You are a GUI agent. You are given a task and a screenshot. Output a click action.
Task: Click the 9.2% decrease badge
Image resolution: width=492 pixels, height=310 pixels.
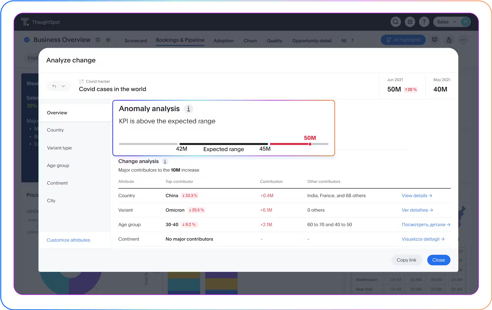coord(189,224)
